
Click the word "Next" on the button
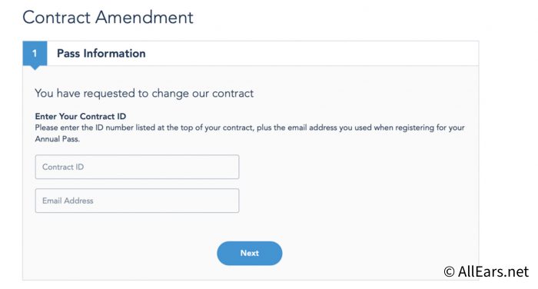click(x=250, y=254)
